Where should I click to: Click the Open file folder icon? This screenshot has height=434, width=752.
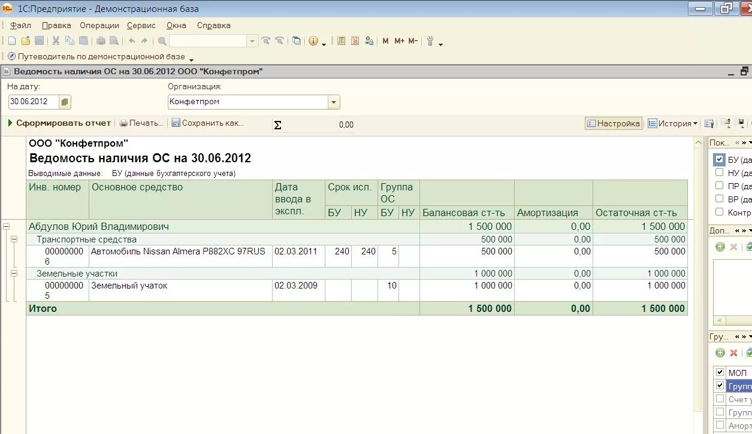pos(25,41)
